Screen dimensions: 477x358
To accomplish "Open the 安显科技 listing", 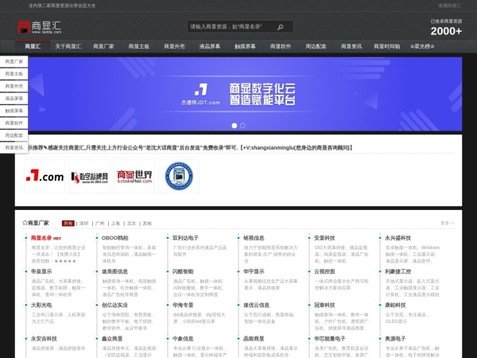I will (x=324, y=238).
